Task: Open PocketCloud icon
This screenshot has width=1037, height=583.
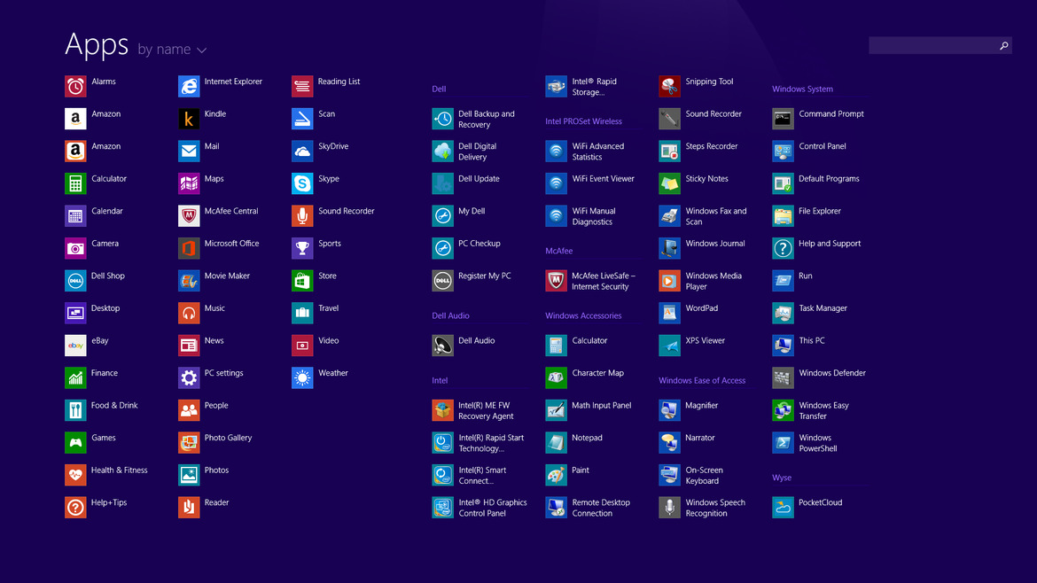Action: click(x=783, y=507)
